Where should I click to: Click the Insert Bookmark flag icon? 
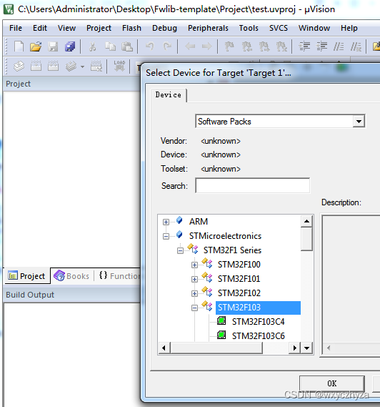tap(229, 46)
